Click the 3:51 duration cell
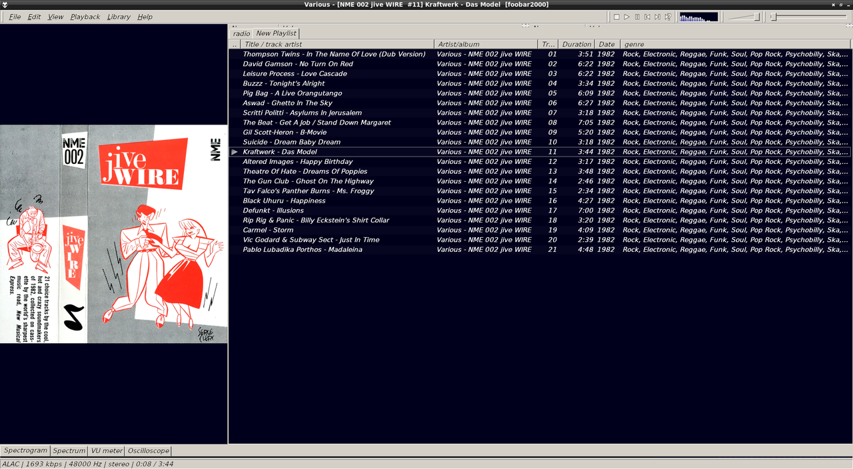 pos(585,54)
